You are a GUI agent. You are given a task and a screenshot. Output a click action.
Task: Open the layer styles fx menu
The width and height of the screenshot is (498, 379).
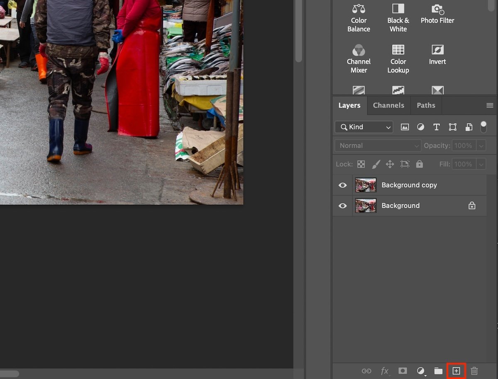[x=384, y=371]
